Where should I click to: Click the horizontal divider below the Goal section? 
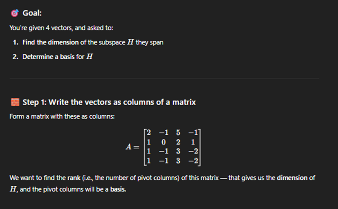point(164,79)
